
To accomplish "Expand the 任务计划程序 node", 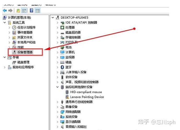I will point(9,28).
